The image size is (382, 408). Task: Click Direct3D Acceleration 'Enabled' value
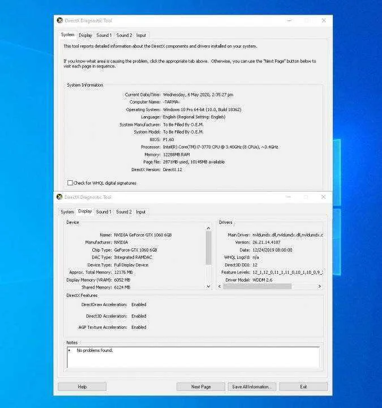pos(139,316)
